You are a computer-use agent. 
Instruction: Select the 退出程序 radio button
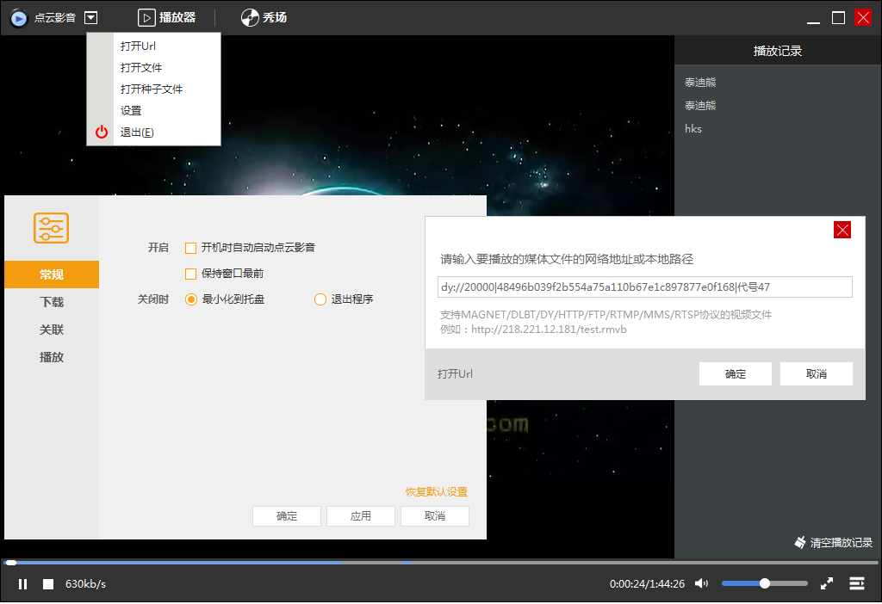(319, 299)
